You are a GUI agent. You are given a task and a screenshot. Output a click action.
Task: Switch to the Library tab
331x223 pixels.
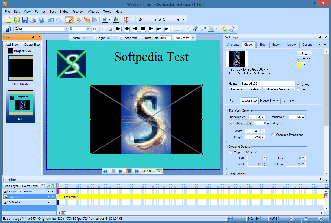point(291,45)
